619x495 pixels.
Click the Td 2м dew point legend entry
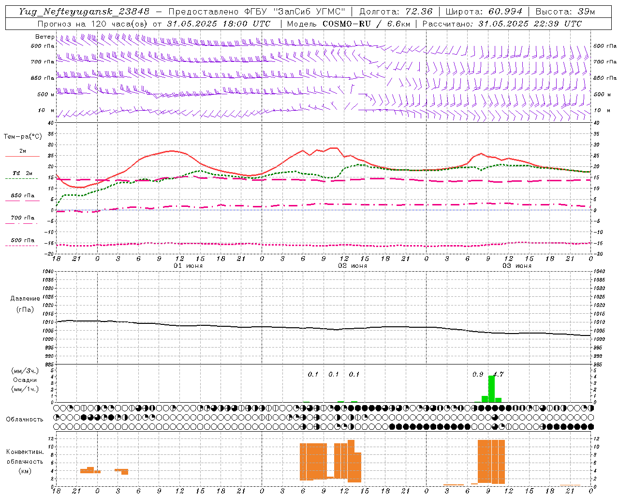click(x=22, y=174)
